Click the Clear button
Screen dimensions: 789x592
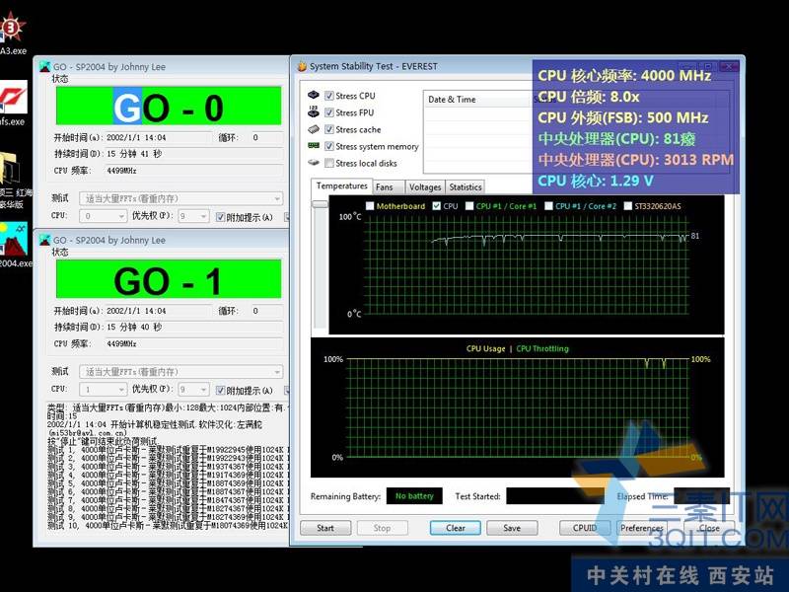tap(456, 528)
